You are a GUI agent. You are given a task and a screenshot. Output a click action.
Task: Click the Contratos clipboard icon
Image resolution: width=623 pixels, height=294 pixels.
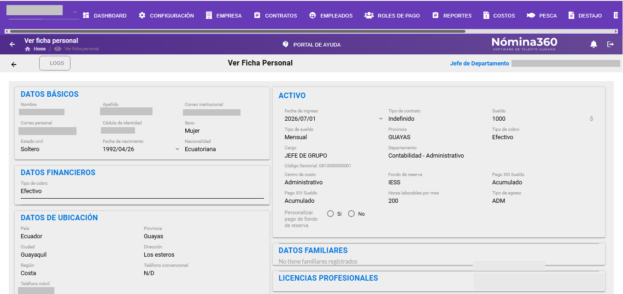pos(257,15)
